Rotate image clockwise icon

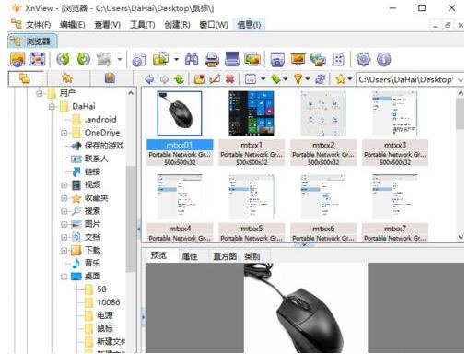tap(83, 59)
